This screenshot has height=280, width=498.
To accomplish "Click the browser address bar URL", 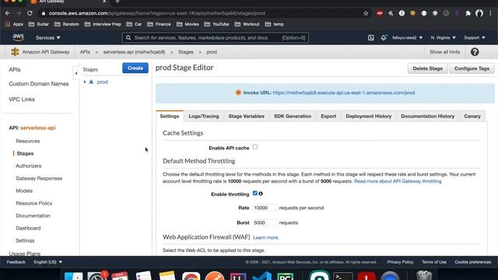I will point(157,13).
